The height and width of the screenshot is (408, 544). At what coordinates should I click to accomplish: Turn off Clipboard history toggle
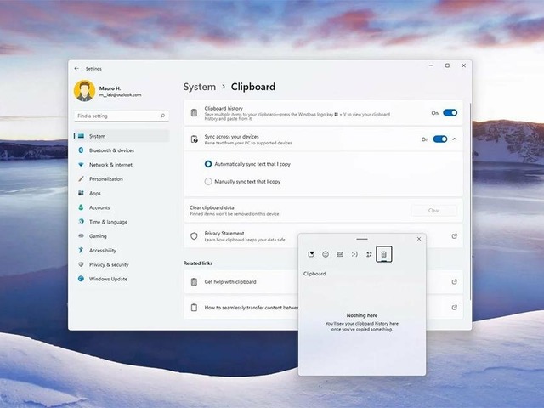pyautogui.click(x=450, y=112)
